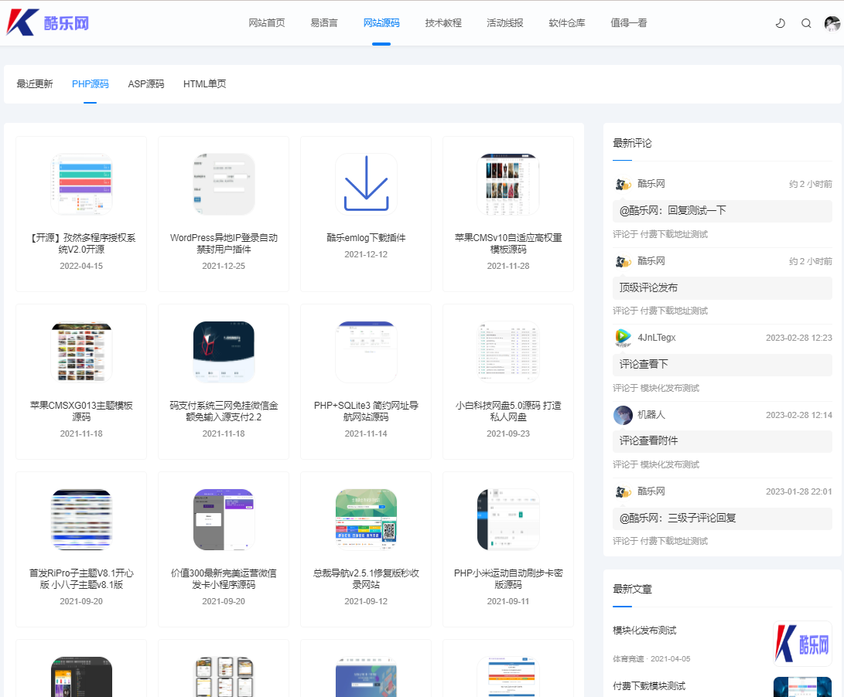Viewport: 844px width, 697px height.
Task: Open thumbnail of 小白科技网盘5.0源码
Action: point(508,352)
